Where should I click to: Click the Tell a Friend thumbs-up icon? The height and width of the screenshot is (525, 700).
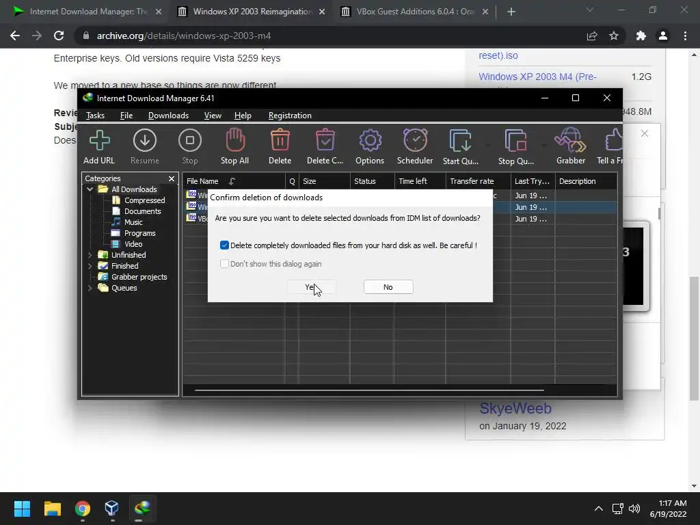click(615, 140)
